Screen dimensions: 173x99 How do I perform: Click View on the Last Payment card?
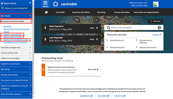click(92, 39)
